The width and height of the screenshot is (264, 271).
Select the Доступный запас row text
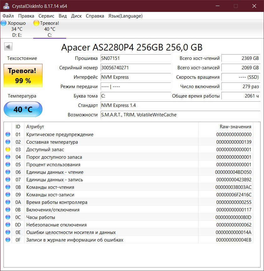45,150
